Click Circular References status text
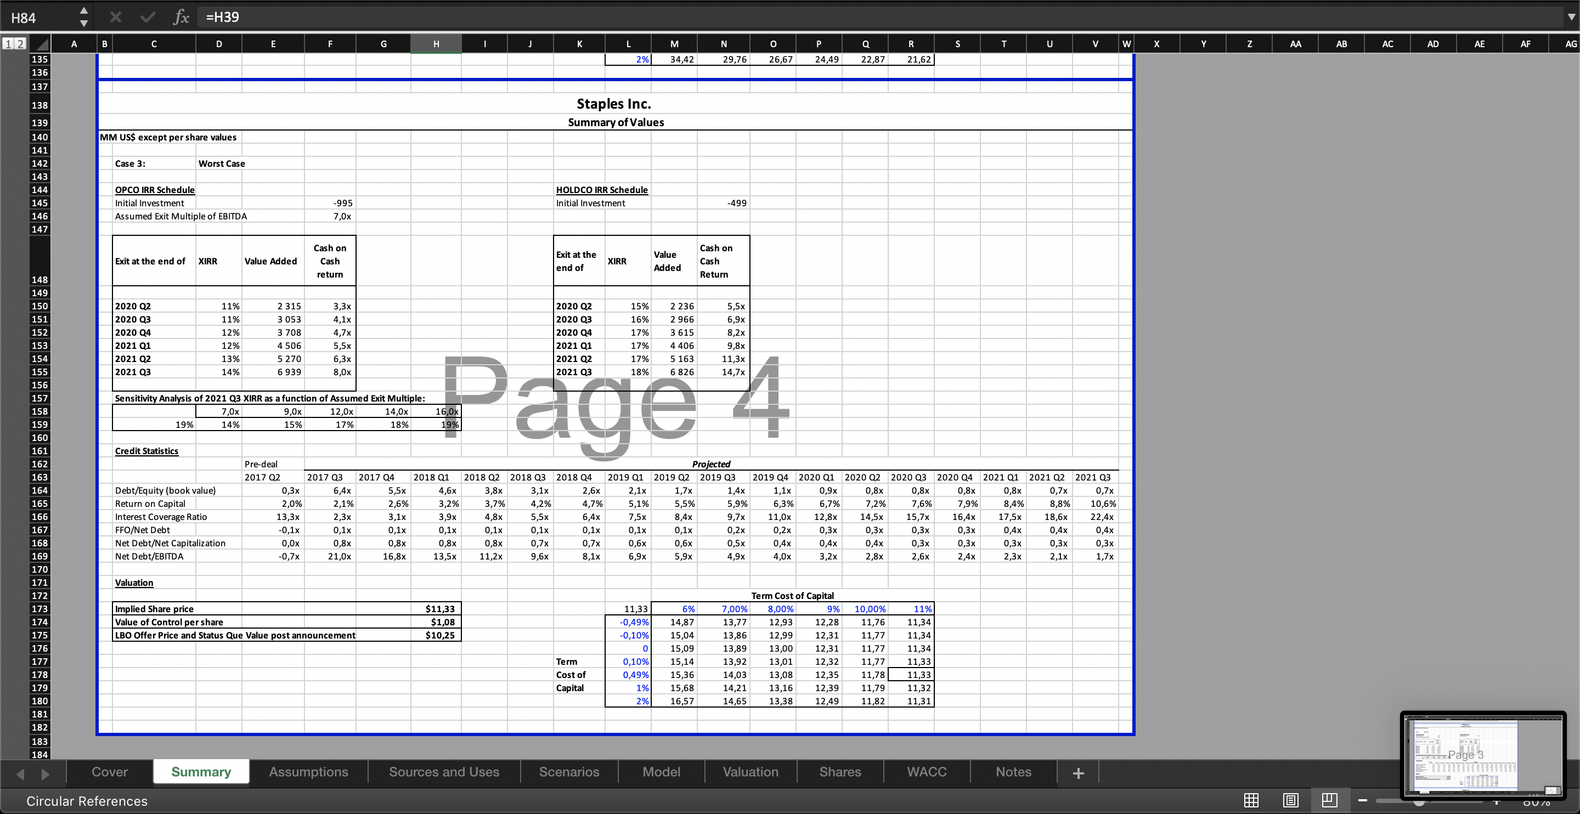The image size is (1580, 814). pyautogui.click(x=87, y=801)
